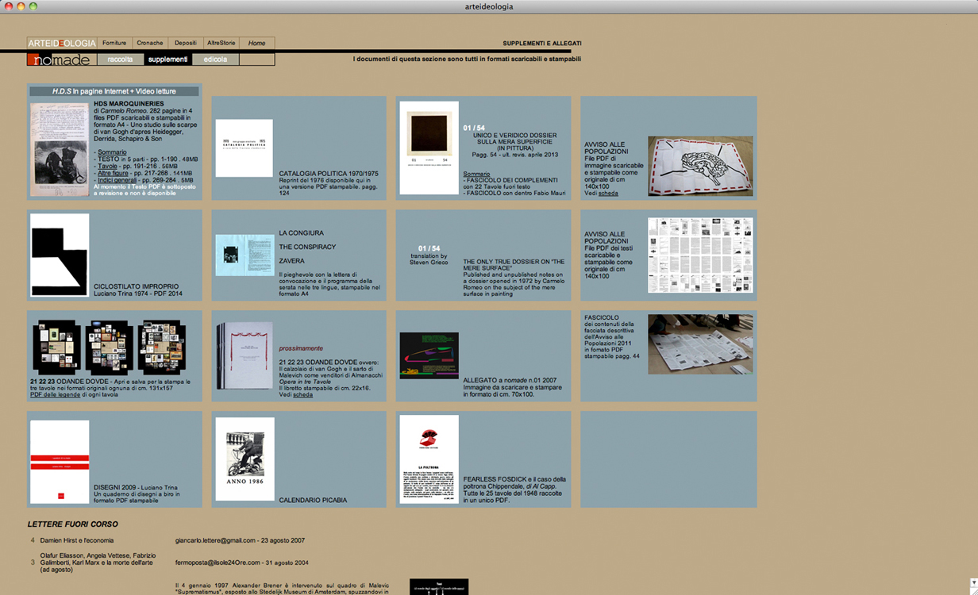Open the La Congiura blue leaflet thumbnail
The height and width of the screenshot is (595, 978).
pyautogui.click(x=244, y=255)
